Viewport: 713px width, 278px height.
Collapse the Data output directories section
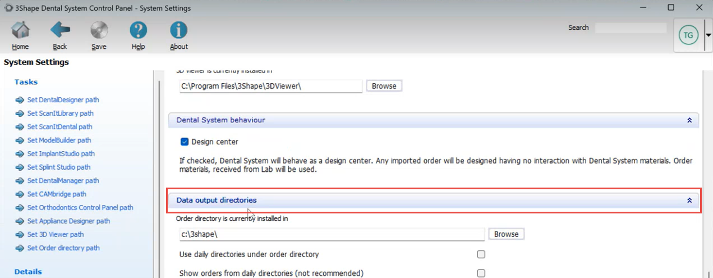coord(689,200)
